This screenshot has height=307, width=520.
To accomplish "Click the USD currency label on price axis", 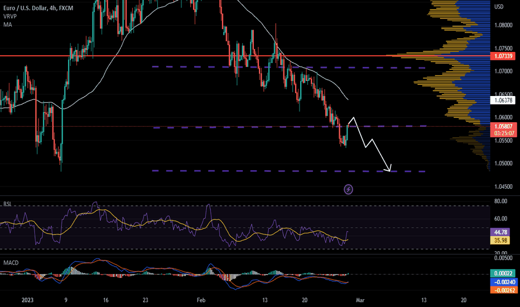I will (499, 7).
